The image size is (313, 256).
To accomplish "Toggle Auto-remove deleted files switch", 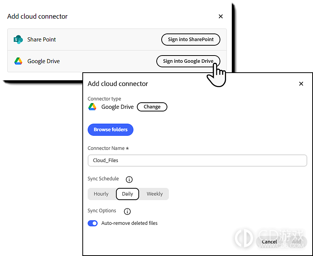I will [x=93, y=223].
